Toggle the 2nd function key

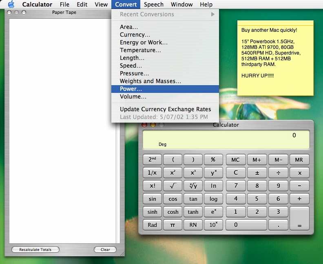pyautogui.click(x=152, y=160)
